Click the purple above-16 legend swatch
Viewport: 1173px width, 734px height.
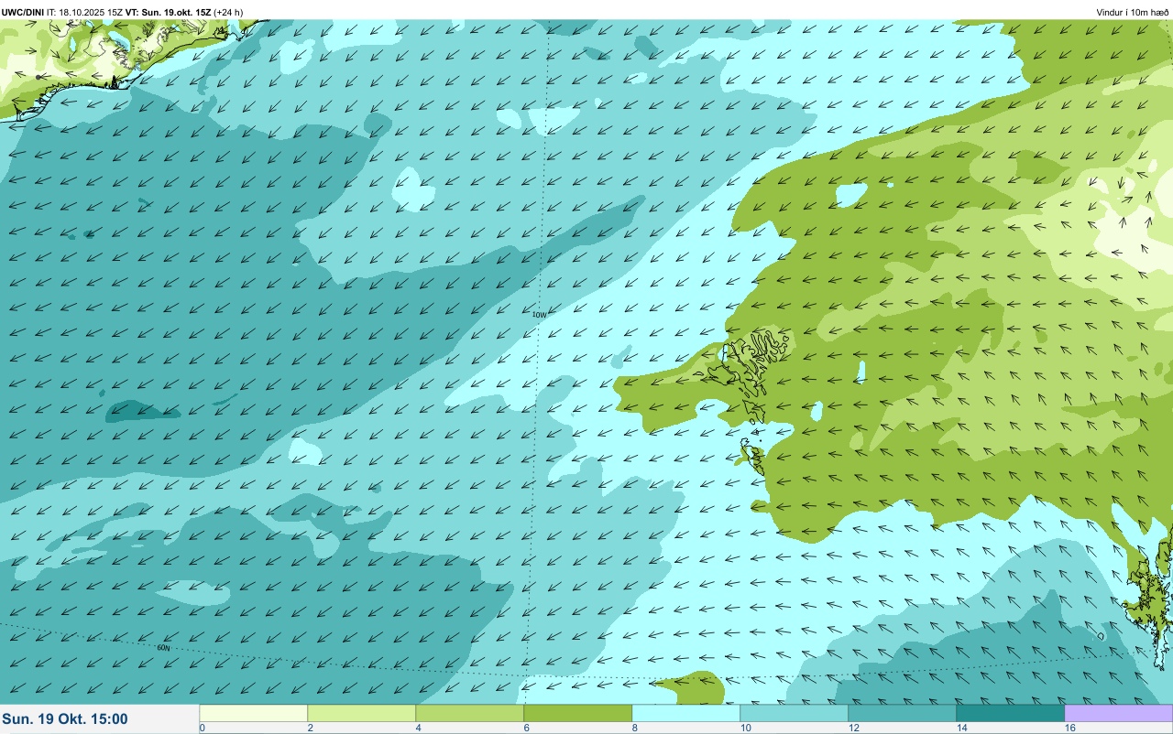pos(1119,713)
